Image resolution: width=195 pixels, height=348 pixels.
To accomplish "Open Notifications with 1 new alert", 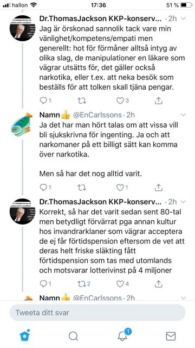I will point(123,335).
